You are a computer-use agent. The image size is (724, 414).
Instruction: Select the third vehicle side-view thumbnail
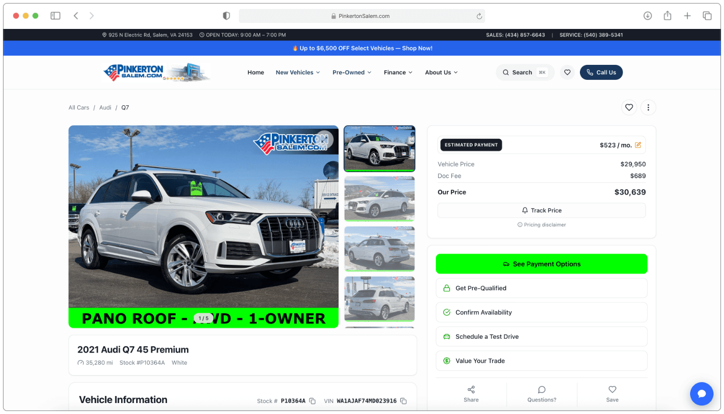379,249
